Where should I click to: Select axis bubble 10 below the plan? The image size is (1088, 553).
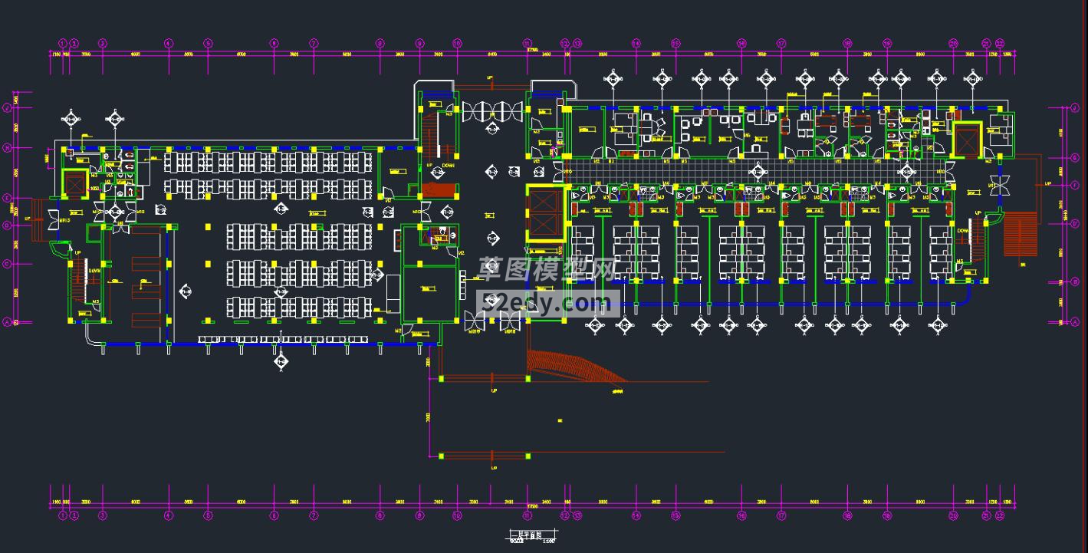point(457,516)
